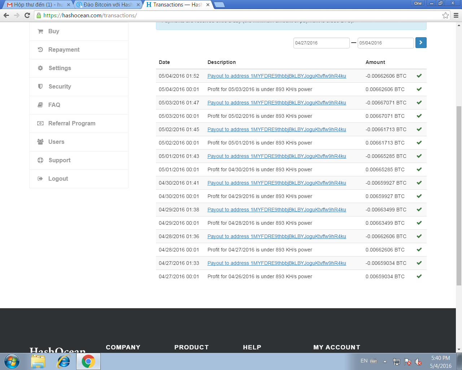Click the Amount column header
The image size is (462, 370).
point(375,62)
